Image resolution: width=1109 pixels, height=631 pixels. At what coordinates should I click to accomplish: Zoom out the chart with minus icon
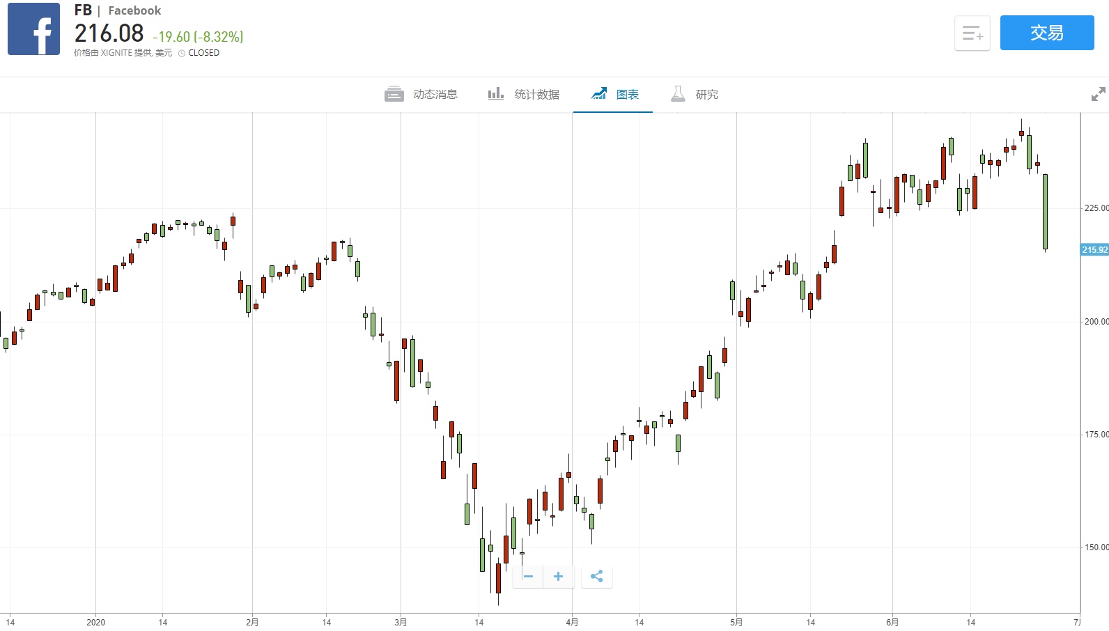(528, 576)
